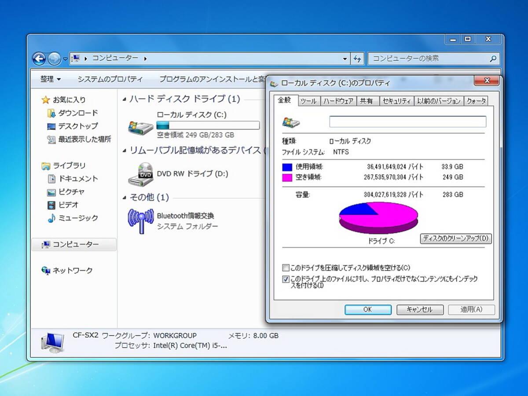Click the ピクチャ library icon
528x396 pixels.
pyautogui.click(x=51, y=192)
